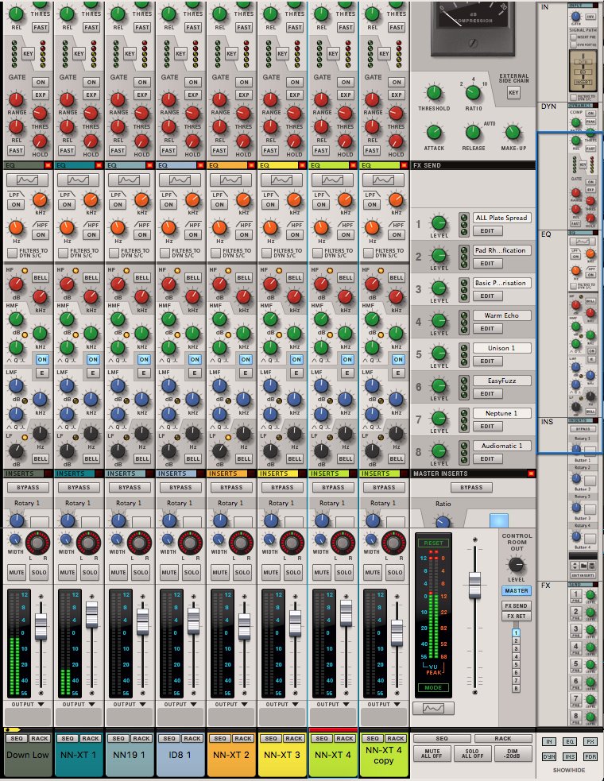Activate the DIM -20dB button
604x781 pixels.
pos(513,754)
